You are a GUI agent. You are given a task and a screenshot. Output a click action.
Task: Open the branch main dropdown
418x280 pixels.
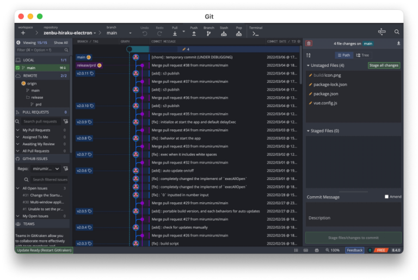click(119, 33)
